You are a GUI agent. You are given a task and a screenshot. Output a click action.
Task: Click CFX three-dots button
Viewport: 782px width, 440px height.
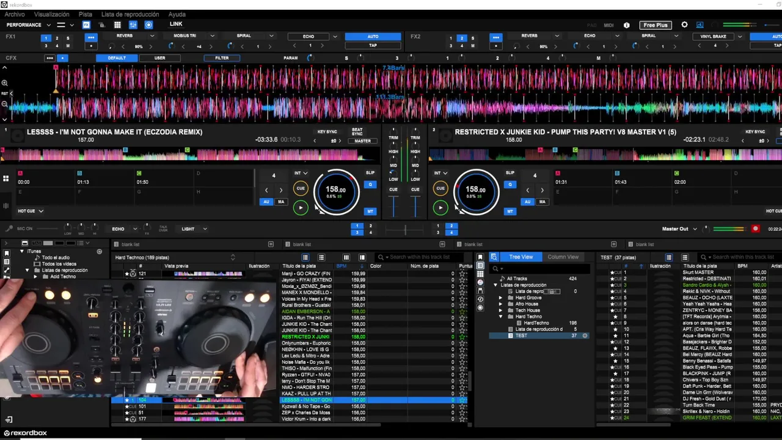(x=49, y=58)
